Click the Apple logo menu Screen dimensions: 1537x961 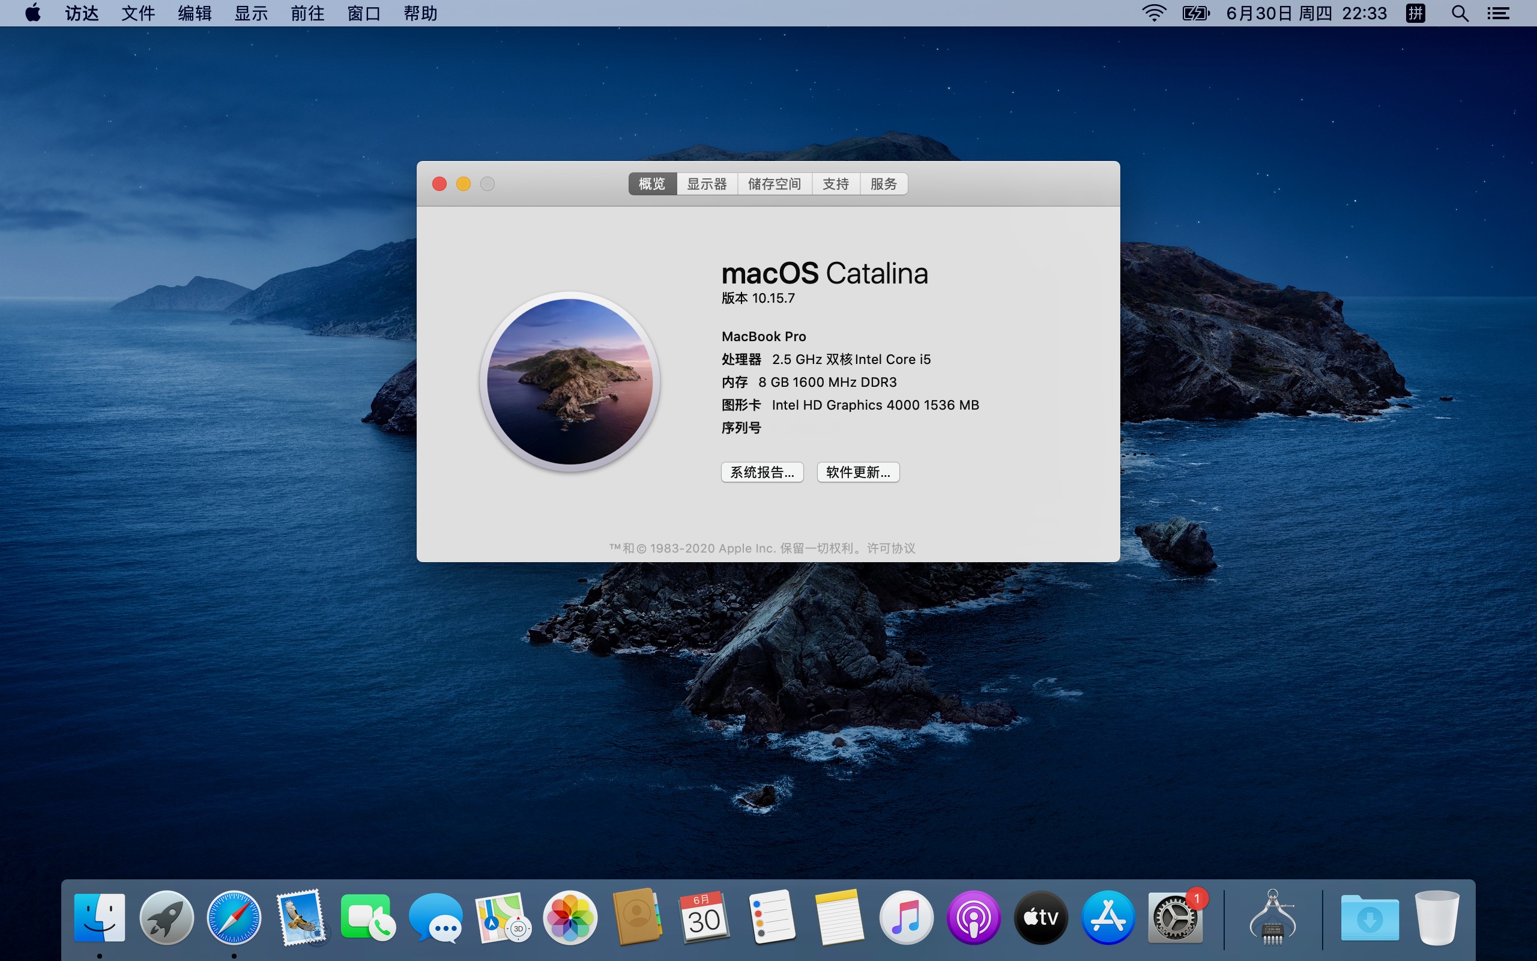point(33,13)
